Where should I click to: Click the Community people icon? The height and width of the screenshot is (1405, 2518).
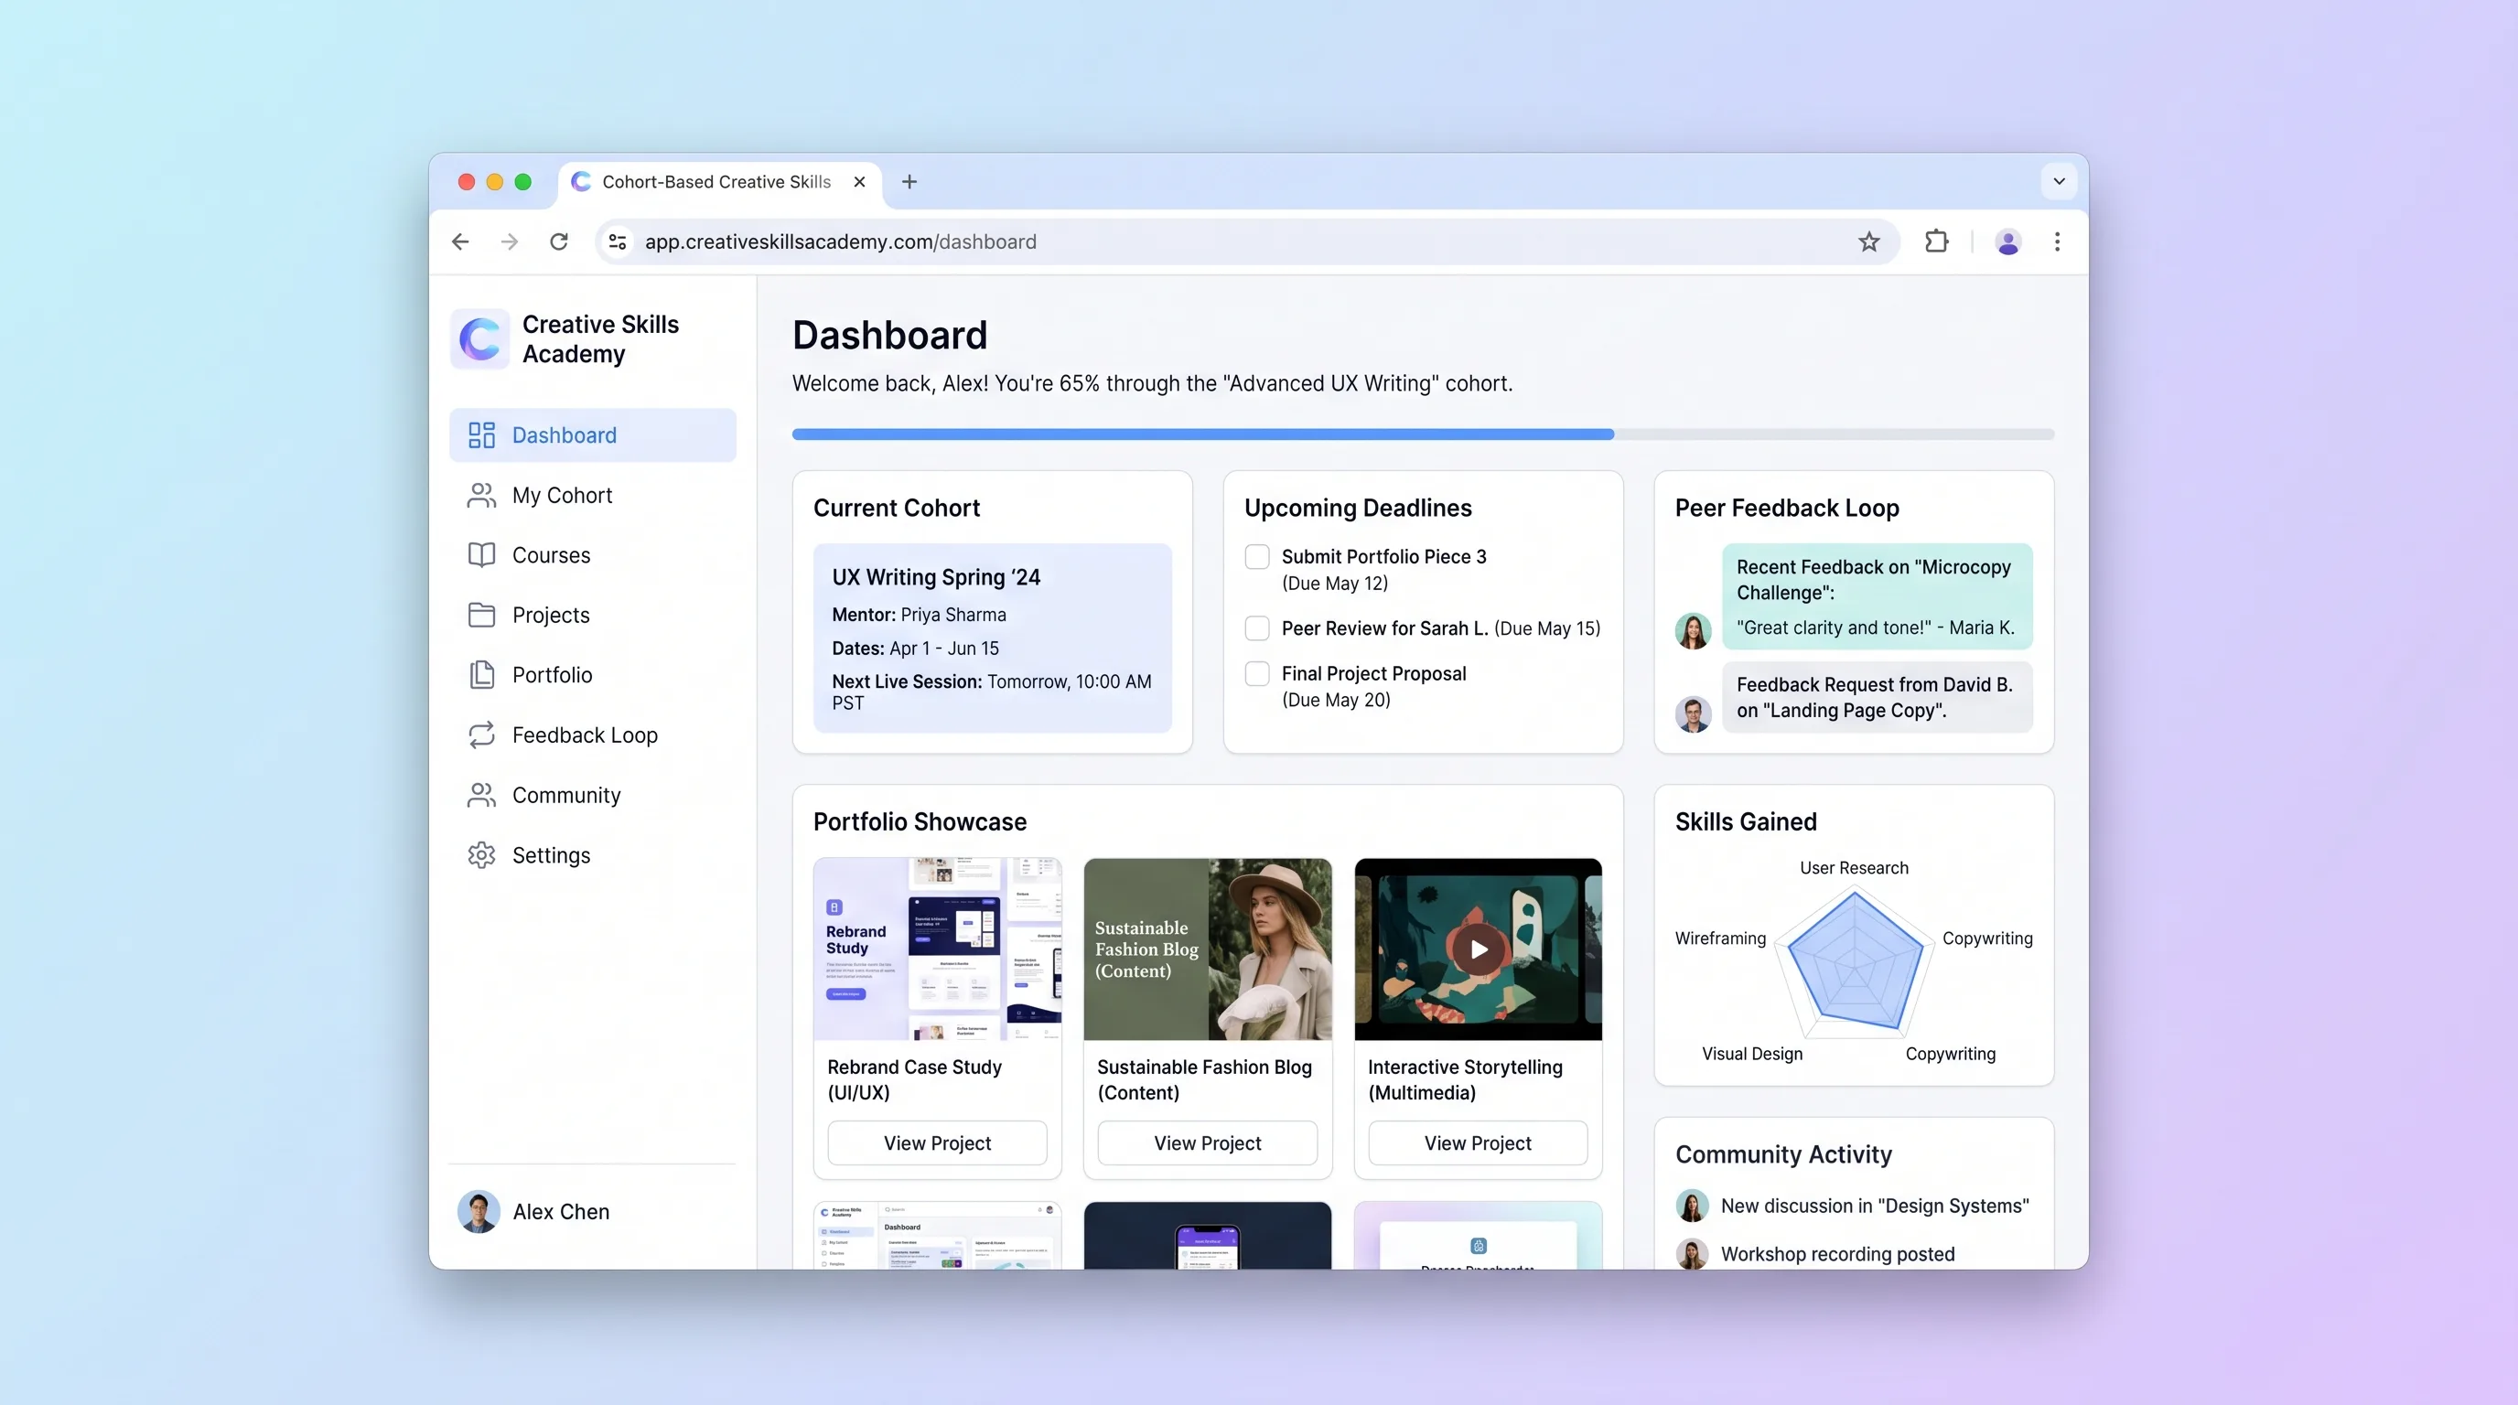tap(481, 795)
